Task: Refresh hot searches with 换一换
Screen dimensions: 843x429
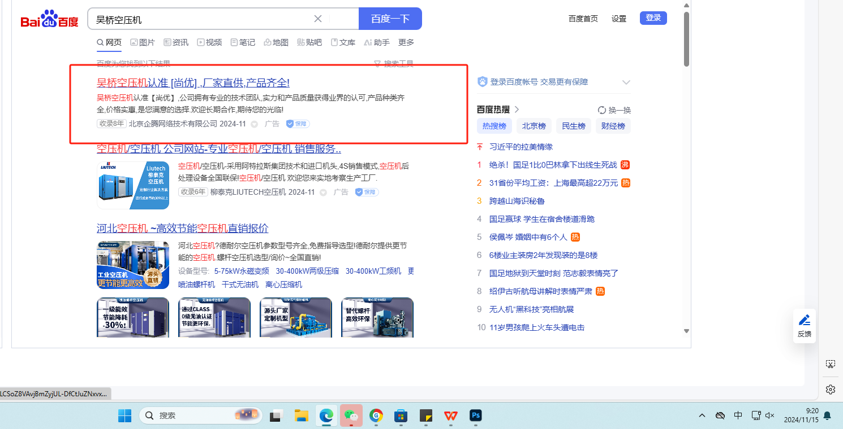Action: [x=614, y=110]
